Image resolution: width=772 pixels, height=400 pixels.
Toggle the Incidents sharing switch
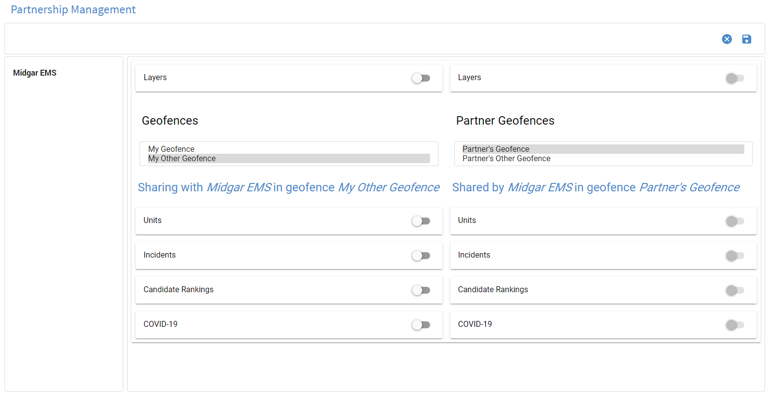pyautogui.click(x=421, y=256)
